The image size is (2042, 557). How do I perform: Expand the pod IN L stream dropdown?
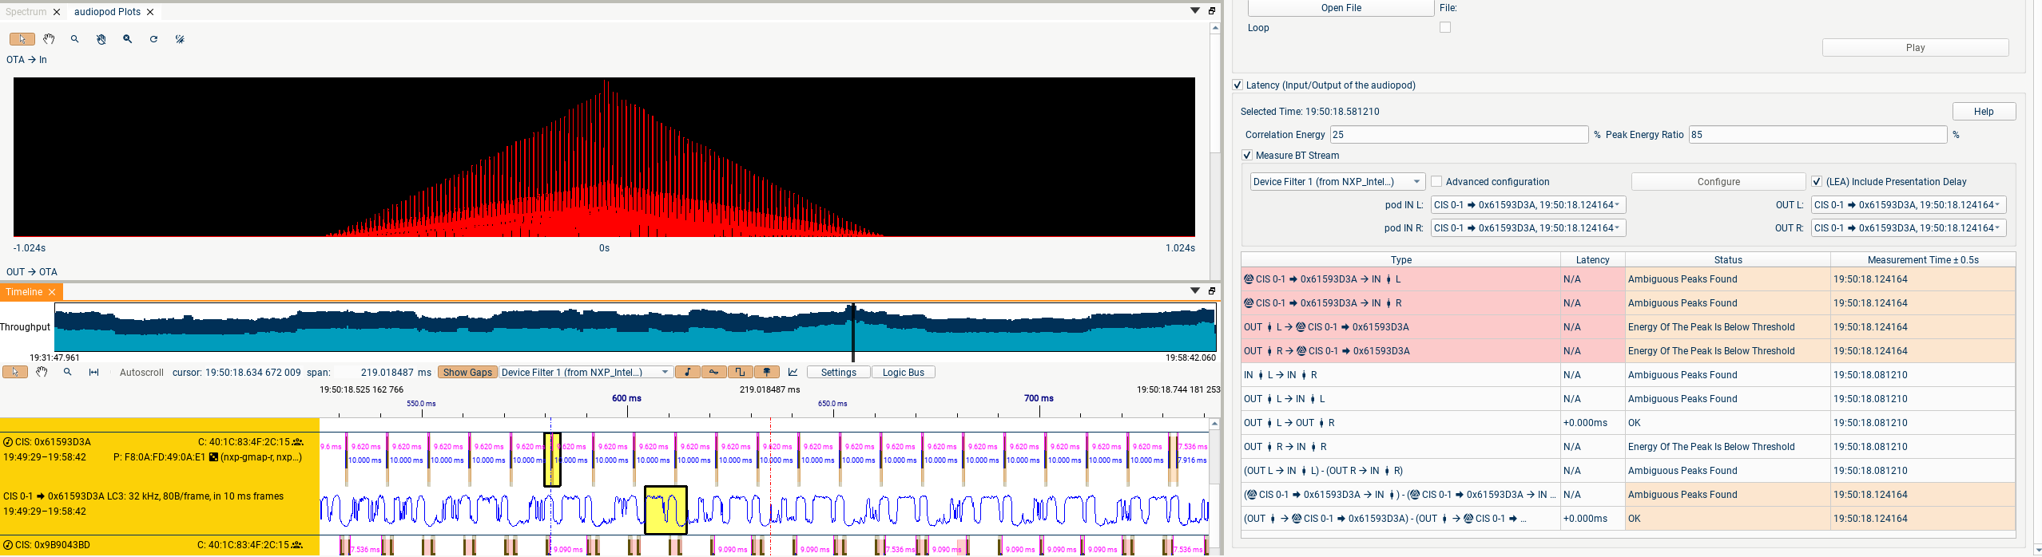point(1528,205)
